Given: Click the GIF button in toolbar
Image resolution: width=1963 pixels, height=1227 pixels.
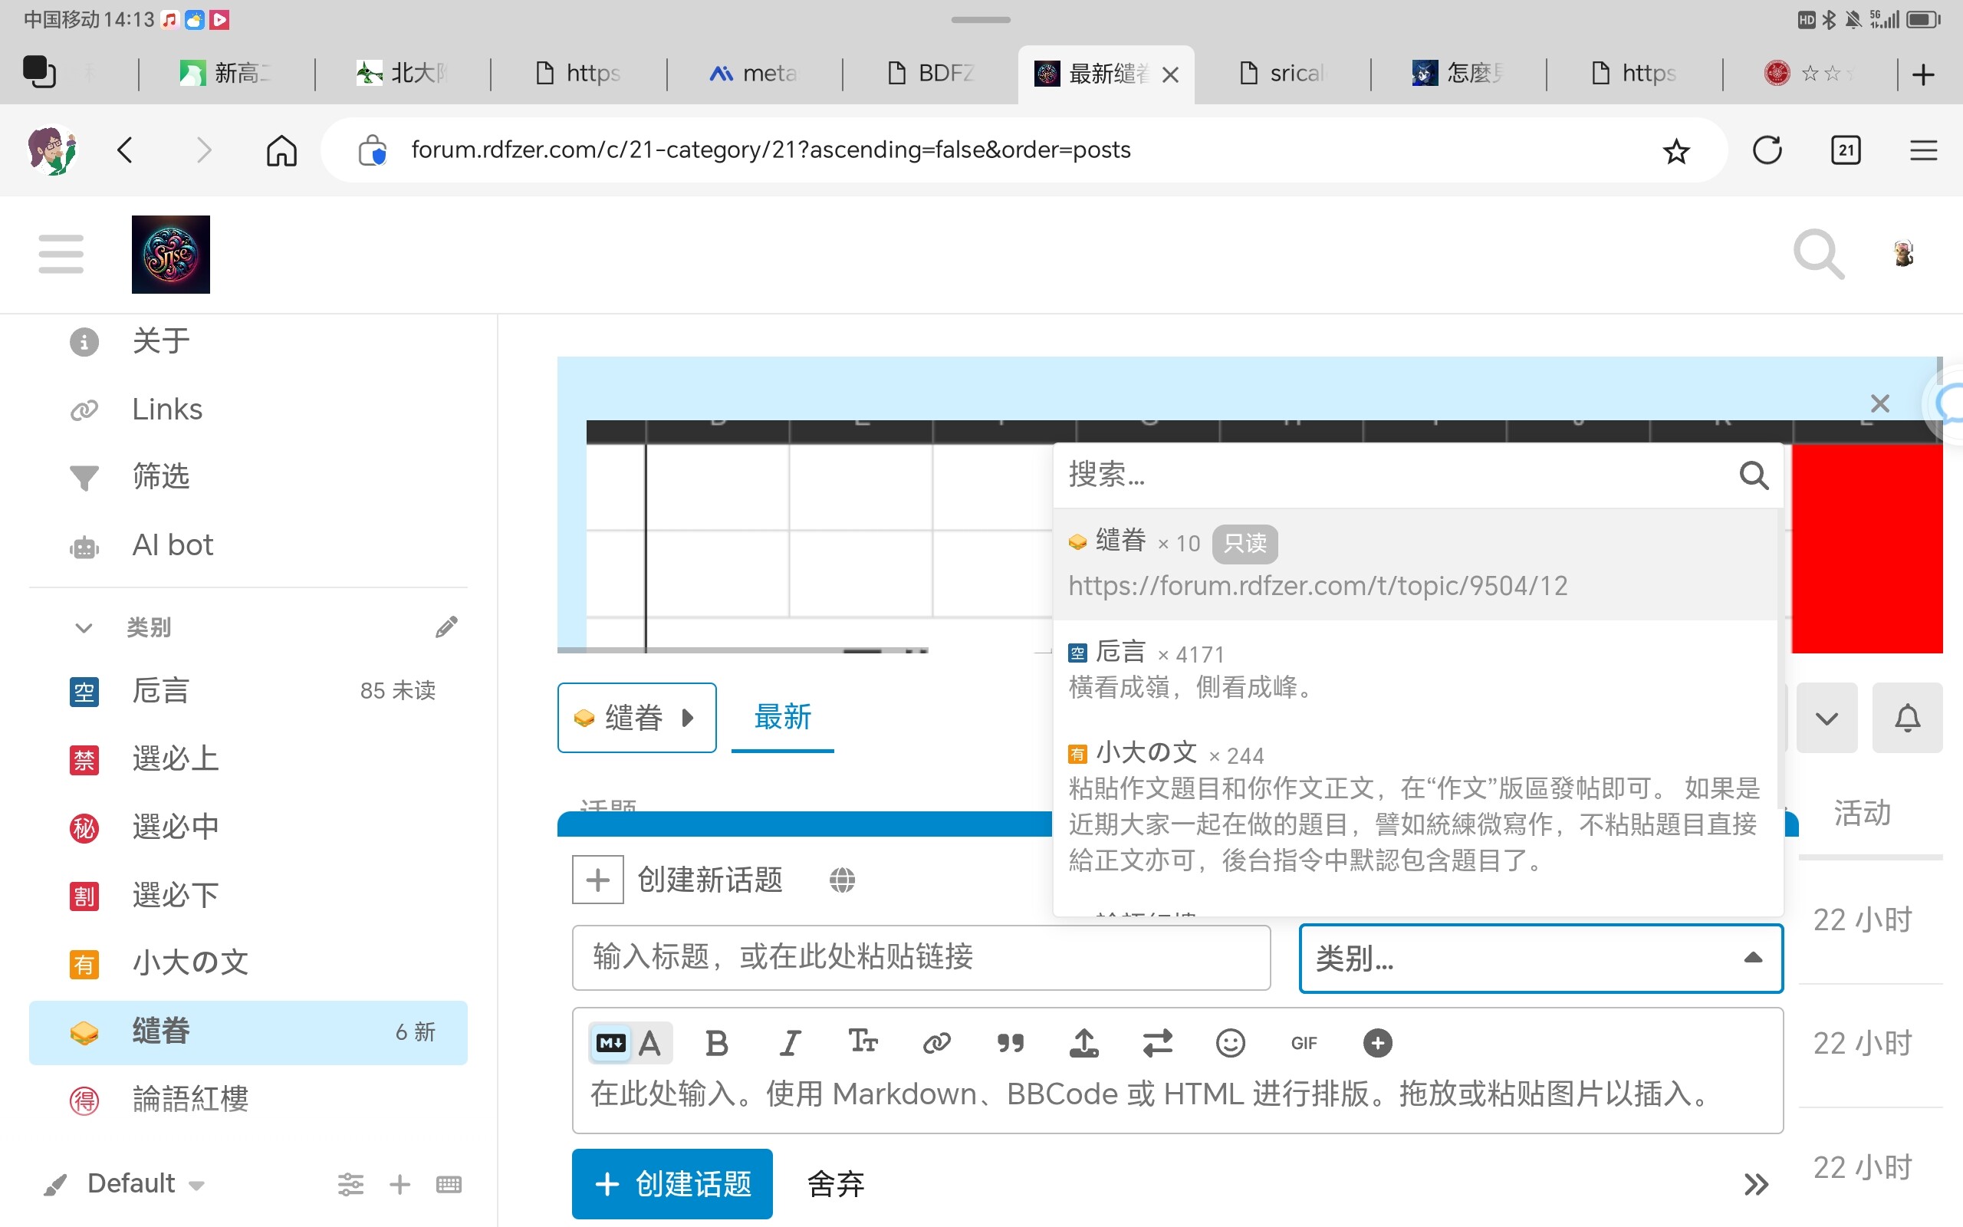Looking at the screenshot, I should 1304,1043.
